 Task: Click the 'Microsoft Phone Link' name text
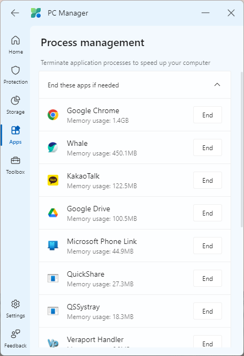coord(102,241)
